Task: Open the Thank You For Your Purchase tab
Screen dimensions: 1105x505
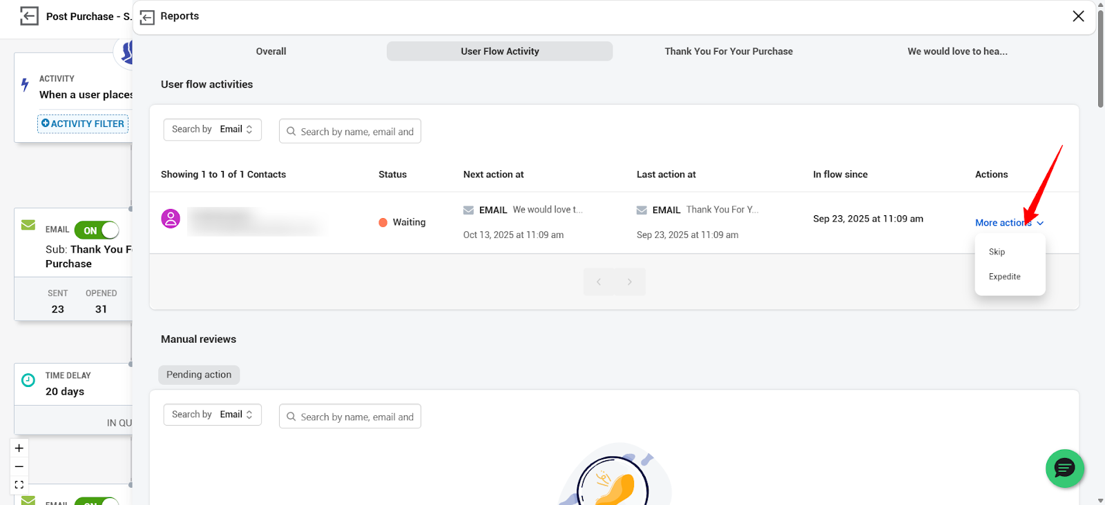Action: (x=729, y=51)
